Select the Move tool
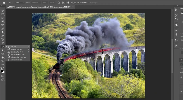 point(3,11)
